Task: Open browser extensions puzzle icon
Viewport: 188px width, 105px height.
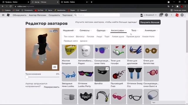Action: (x=177, y=6)
